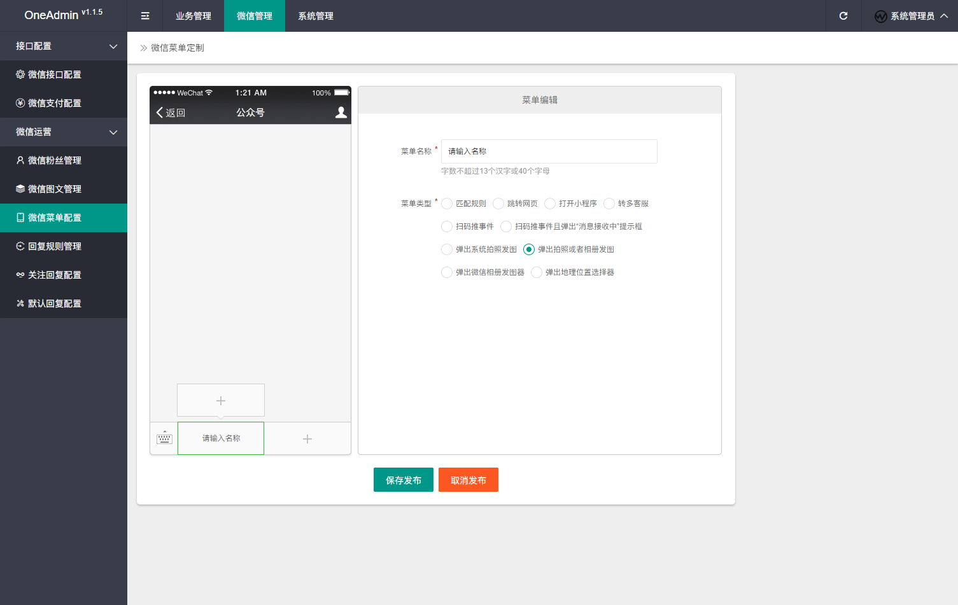This screenshot has height=605, width=958.
Task: Click the link icon beside 关注回复配置
Action: pyautogui.click(x=20, y=275)
